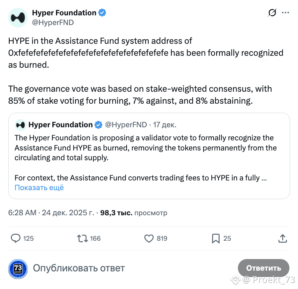This screenshot has width=298, height=289.
Task: Open the 6:28 AM post timestamp
Action: [x=22, y=213]
